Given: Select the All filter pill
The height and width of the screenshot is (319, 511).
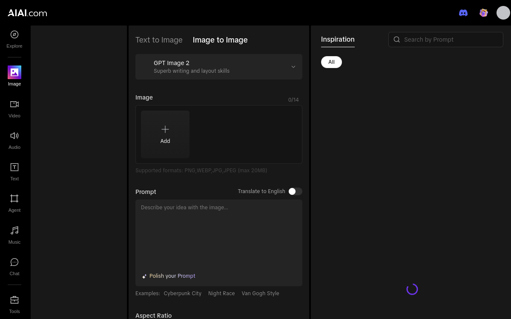Looking at the screenshot, I should pyautogui.click(x=331, y=62).
